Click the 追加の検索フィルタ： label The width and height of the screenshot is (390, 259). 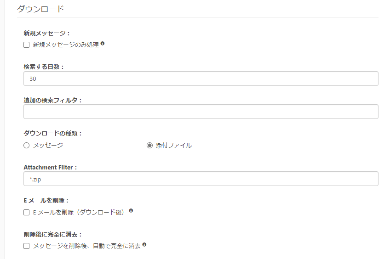point(53,100)
